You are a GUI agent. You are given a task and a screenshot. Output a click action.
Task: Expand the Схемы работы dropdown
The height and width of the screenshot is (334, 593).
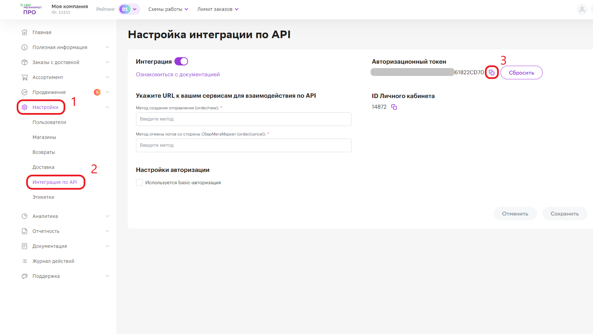tap(168, 9)
